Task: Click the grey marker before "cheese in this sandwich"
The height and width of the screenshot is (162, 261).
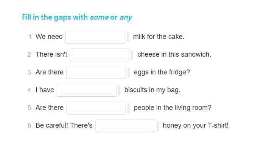Action: coord(132,55)
